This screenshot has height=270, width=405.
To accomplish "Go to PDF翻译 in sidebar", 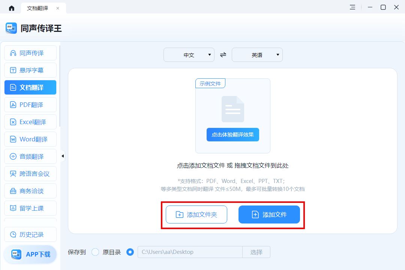I will point(30,105).
